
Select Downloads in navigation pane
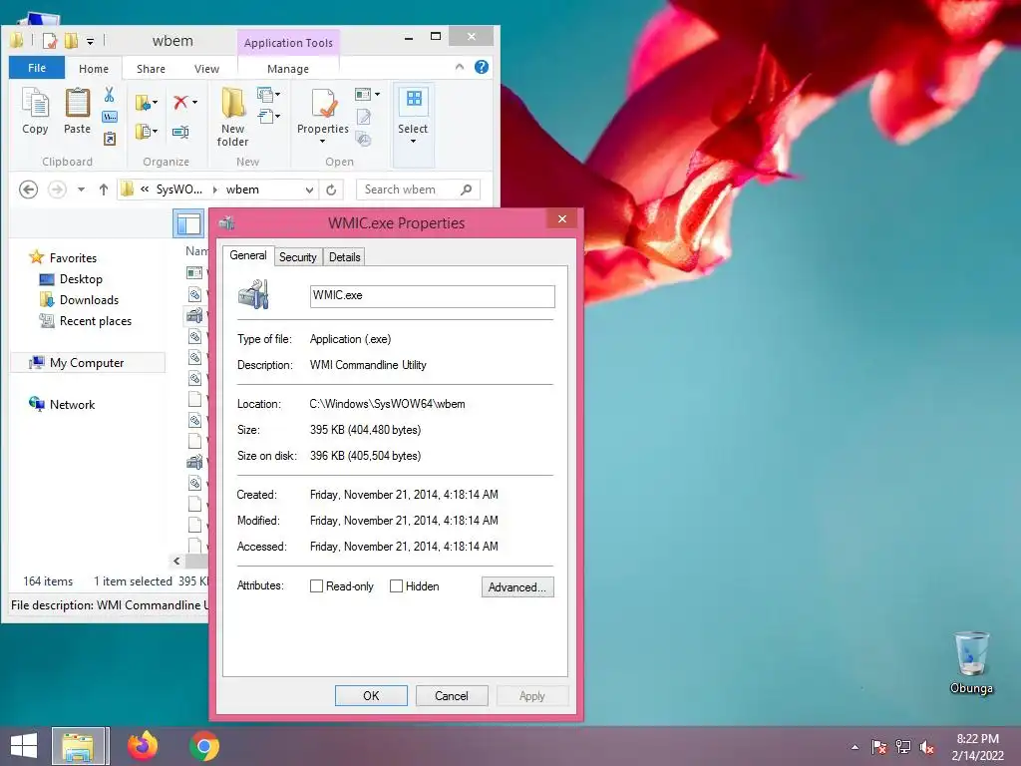coord(89,299)
